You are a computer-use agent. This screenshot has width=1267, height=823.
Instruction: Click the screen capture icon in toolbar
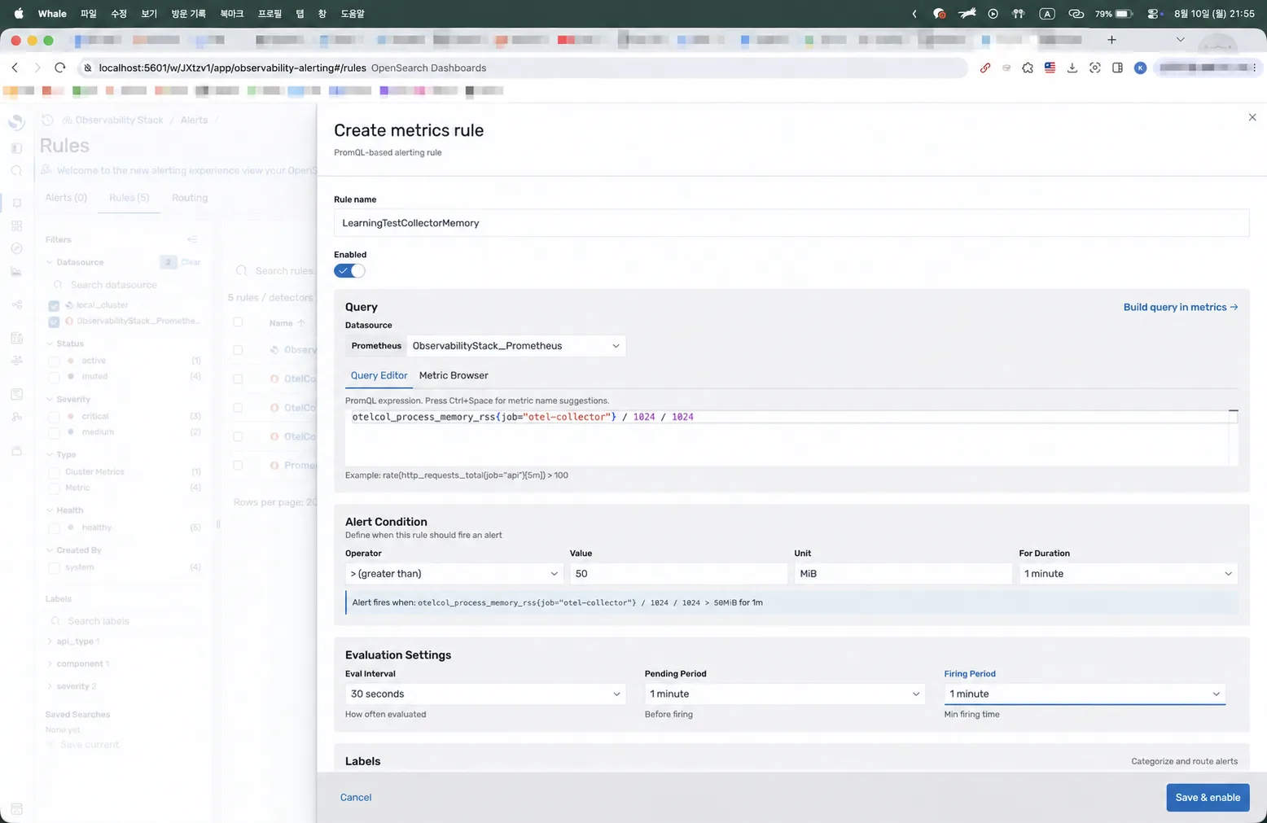tap(1095, 68)
